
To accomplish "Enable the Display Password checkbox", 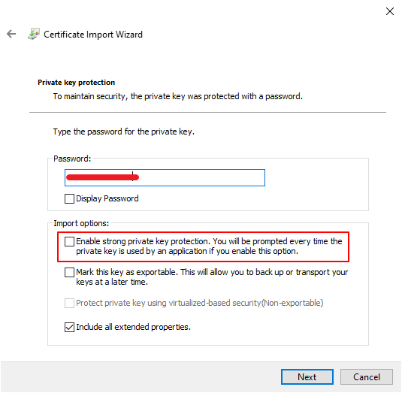I will 69,198.
